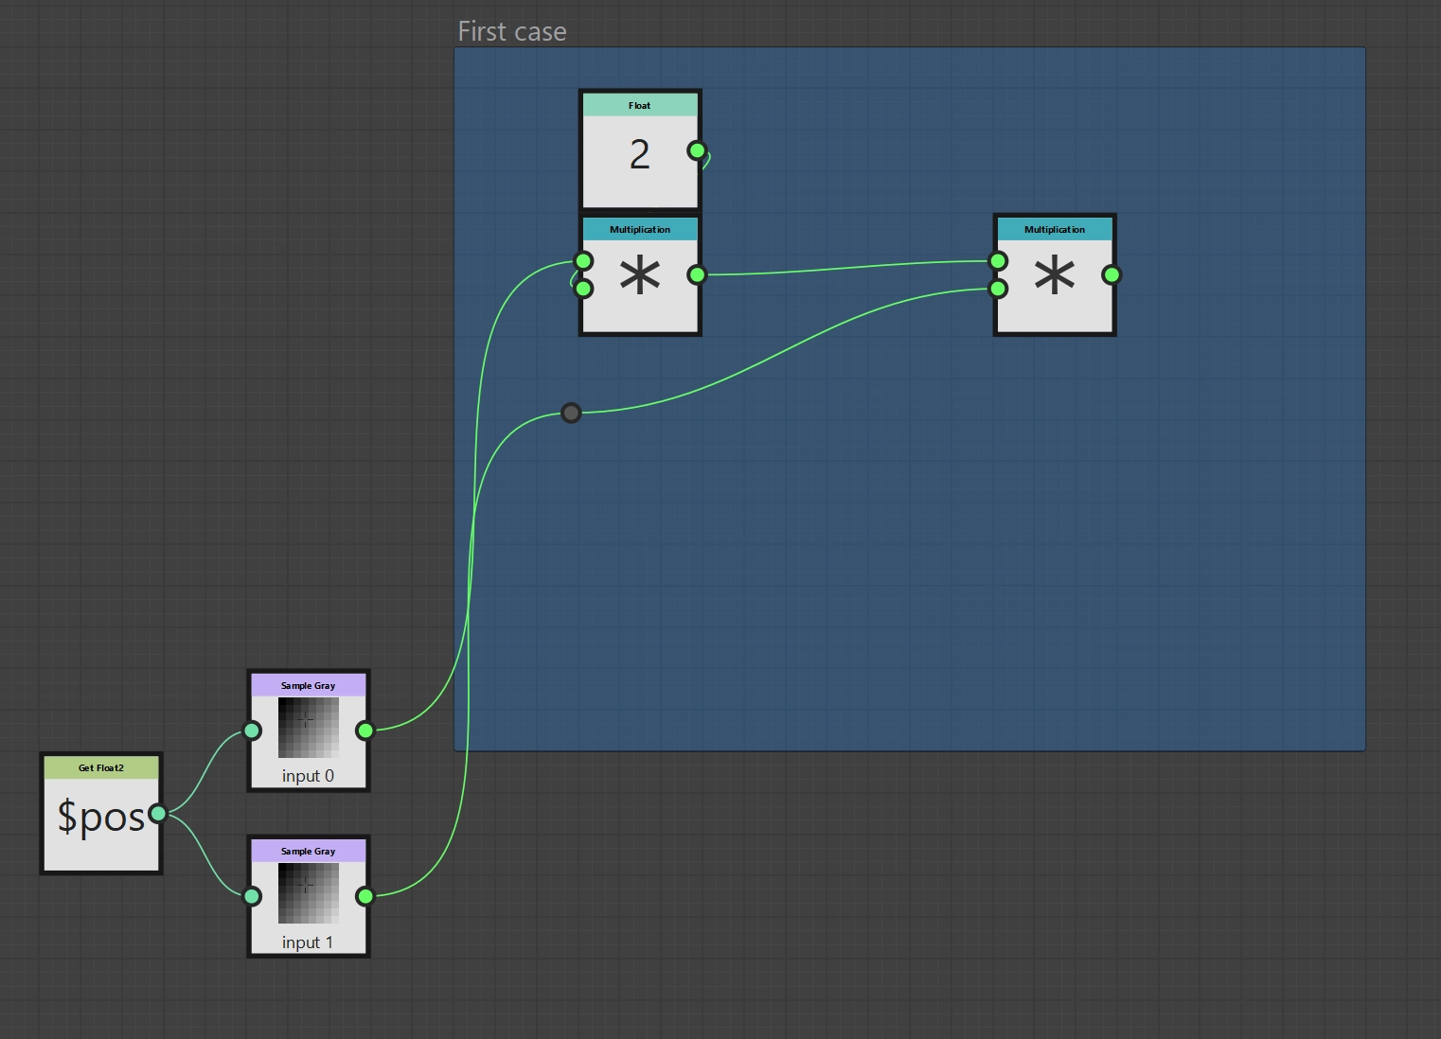The height and width of the screenshot is (1039, 1441).
Task: Click the top input of the right Multiplication node
Action: 998,261
